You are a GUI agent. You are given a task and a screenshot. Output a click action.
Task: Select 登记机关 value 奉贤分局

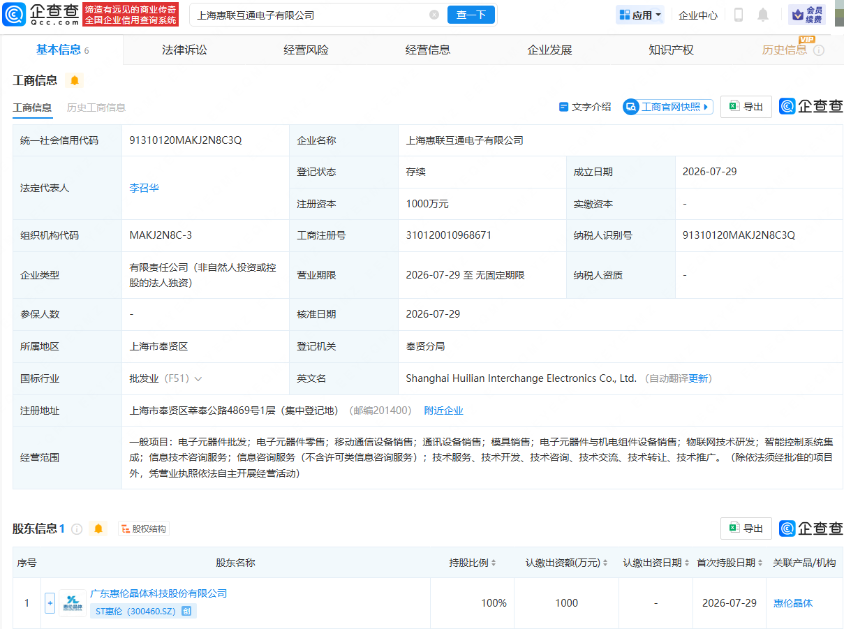425,346
